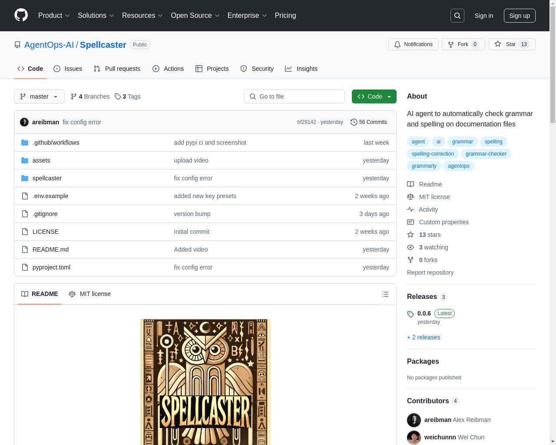Image resolution: width=556 pixels, height=445 pixels.
Task: Click the branches icon next to 4 Branches
Action: pos(74,96)
